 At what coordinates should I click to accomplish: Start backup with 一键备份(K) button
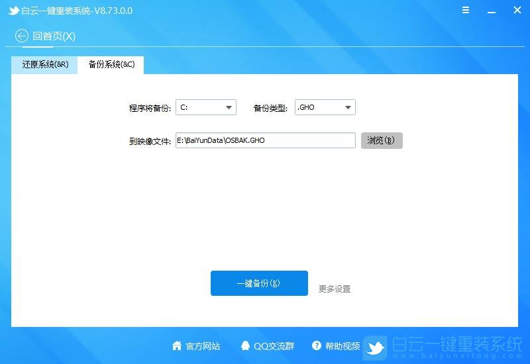pyautogui.click(x=259, y=283)
